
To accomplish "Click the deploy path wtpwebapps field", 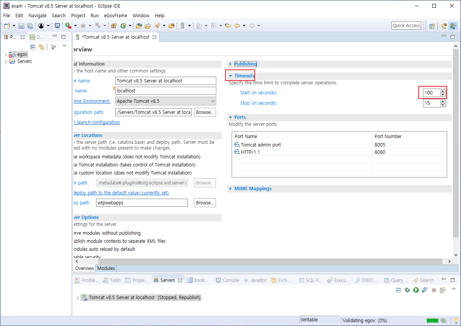I will (x=142, y=203).
